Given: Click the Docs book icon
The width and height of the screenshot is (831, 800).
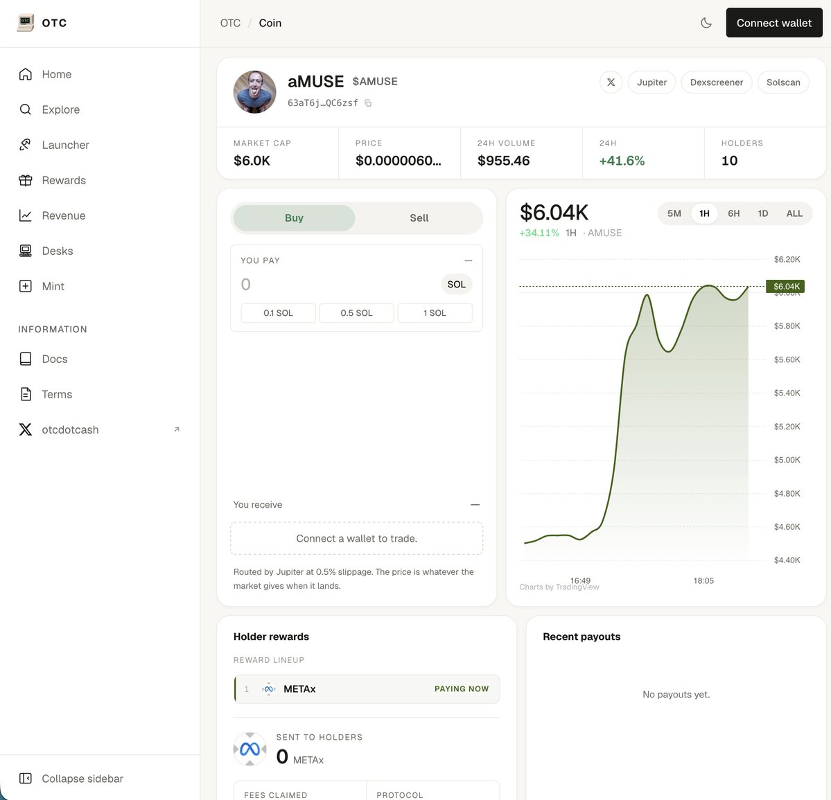Looking at the screenshot, I should [x=26, y=359].
